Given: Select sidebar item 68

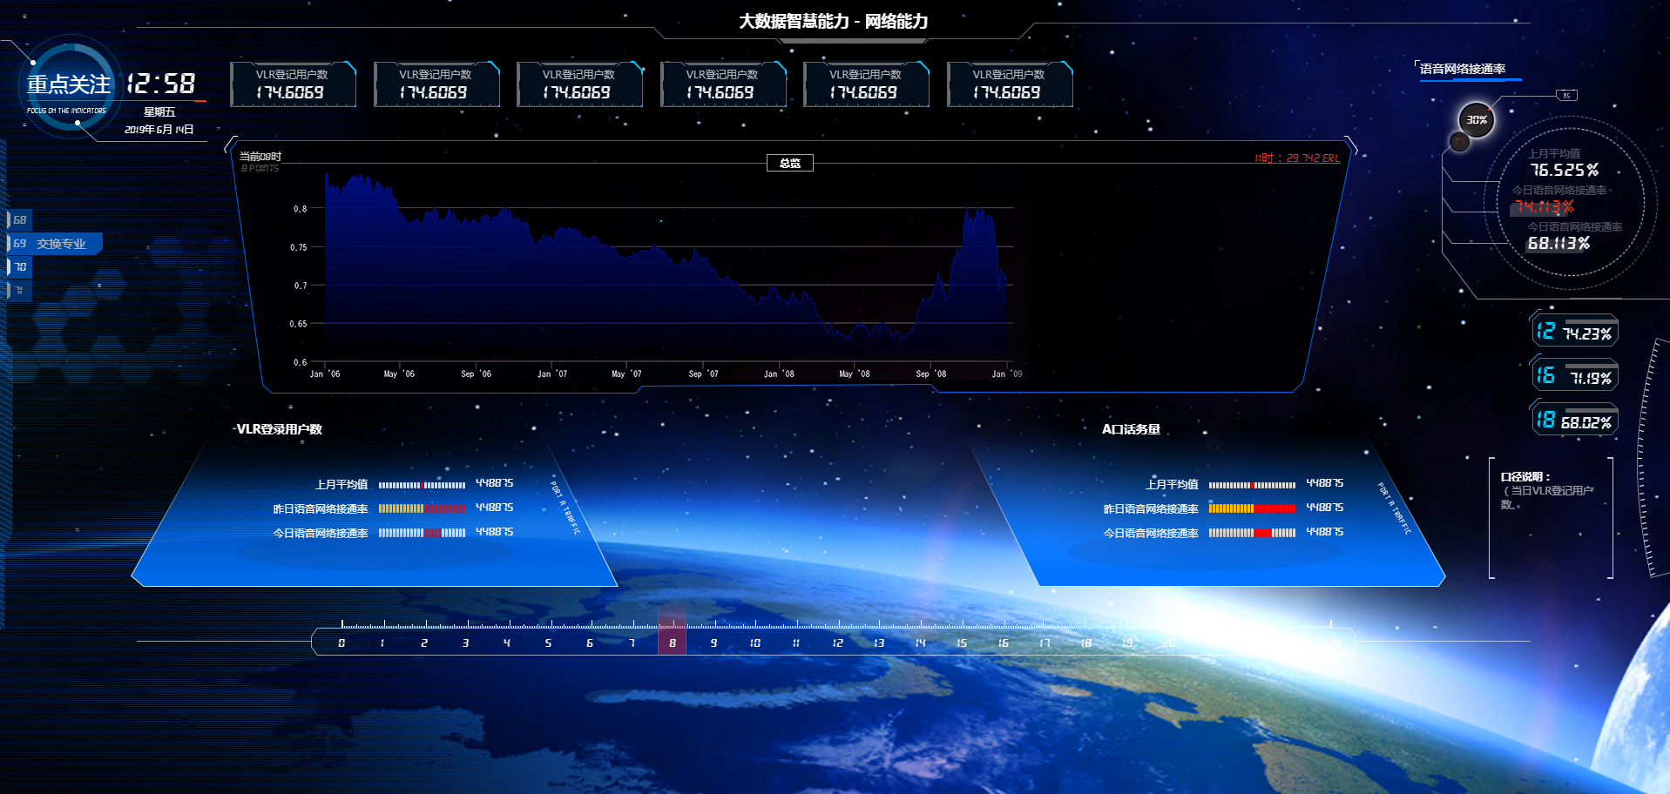Looking at the screenshot, I should tap(20, 220).
